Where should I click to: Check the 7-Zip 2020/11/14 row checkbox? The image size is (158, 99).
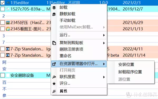click(3, 55)
